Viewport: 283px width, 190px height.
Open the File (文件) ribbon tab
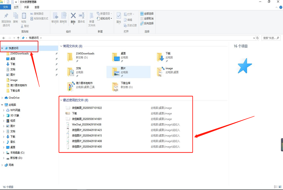(x=5, y=7)
